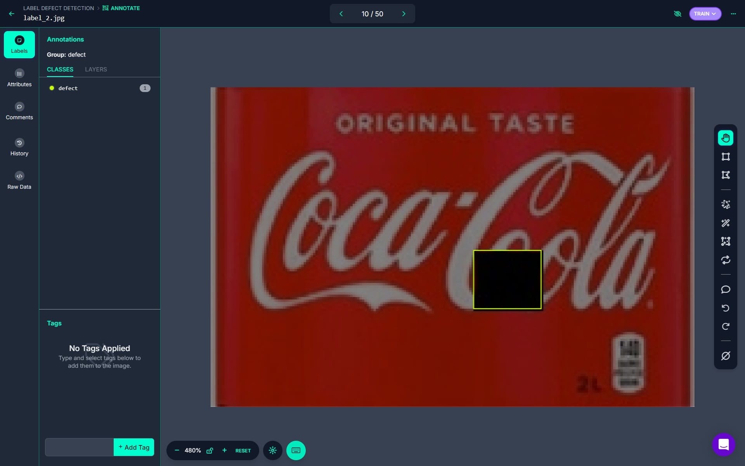Click RESET zoom button
745x466 pixels.
click(x=243, y=450)
